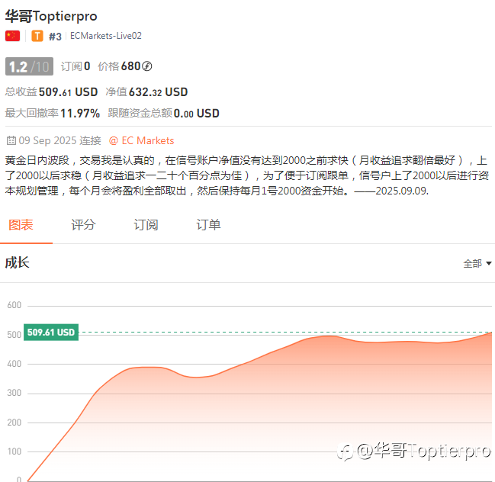Click the 400 y-axis label
The image size is (495, 482).
click(x=14, y=364)
